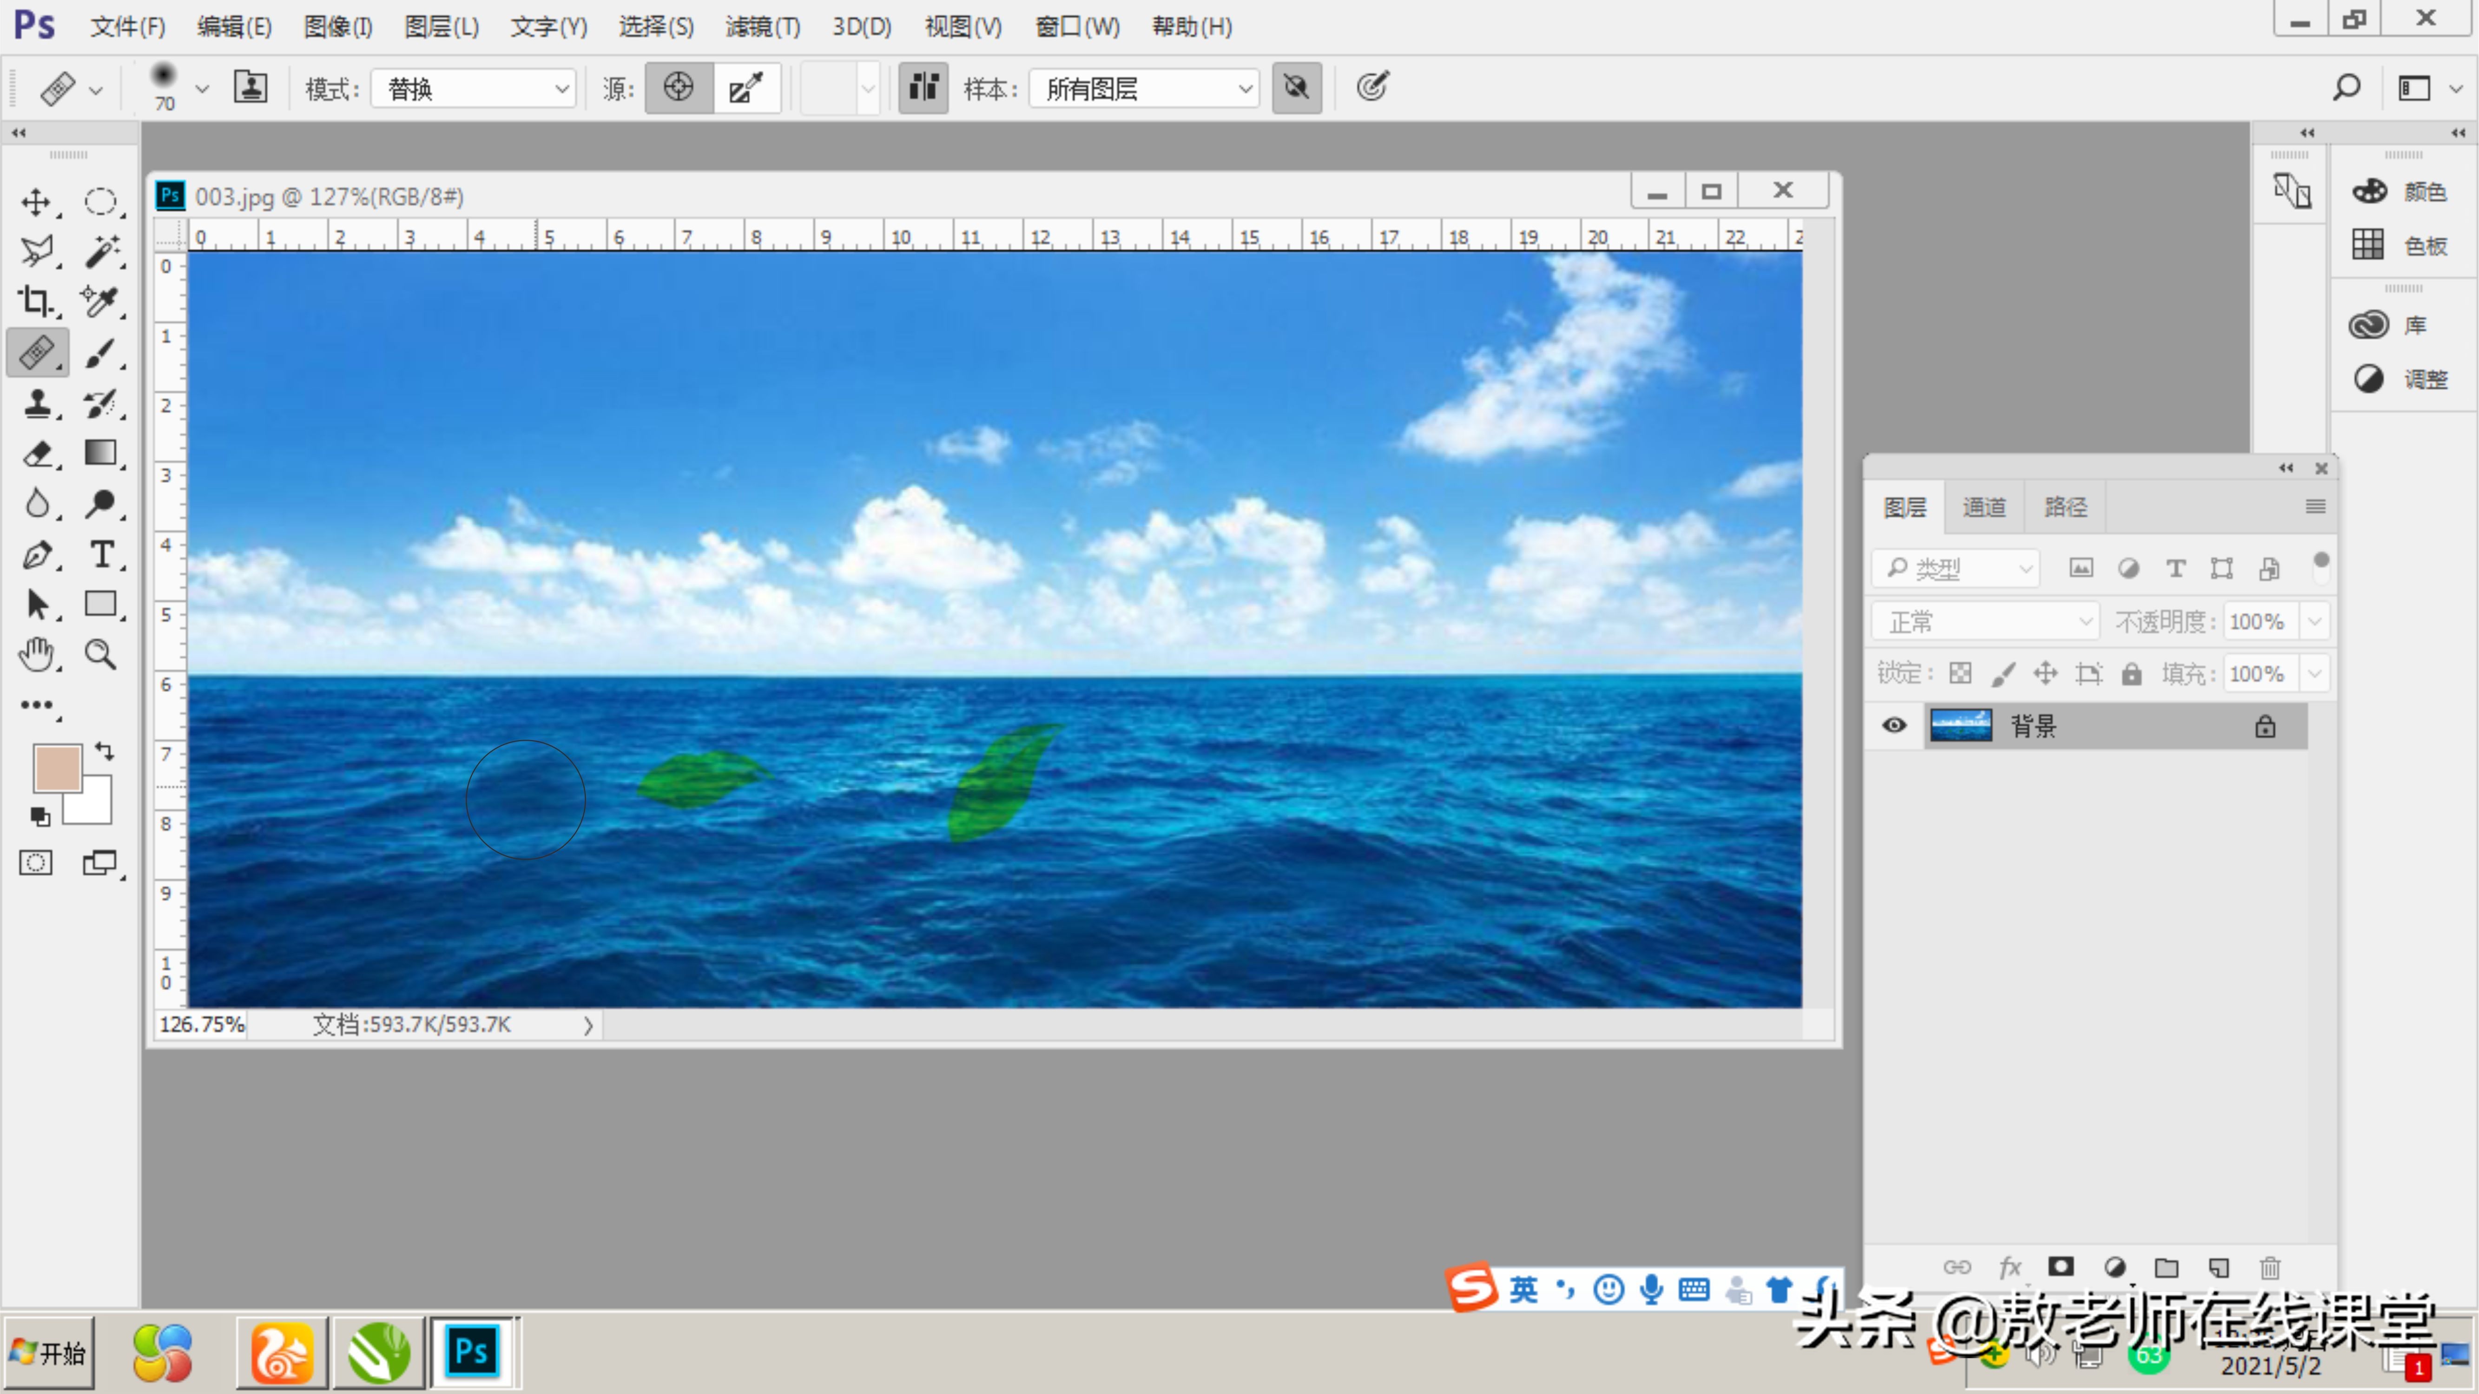
Task: Click the delete layer trash icon
Action: point(2270,1267)
